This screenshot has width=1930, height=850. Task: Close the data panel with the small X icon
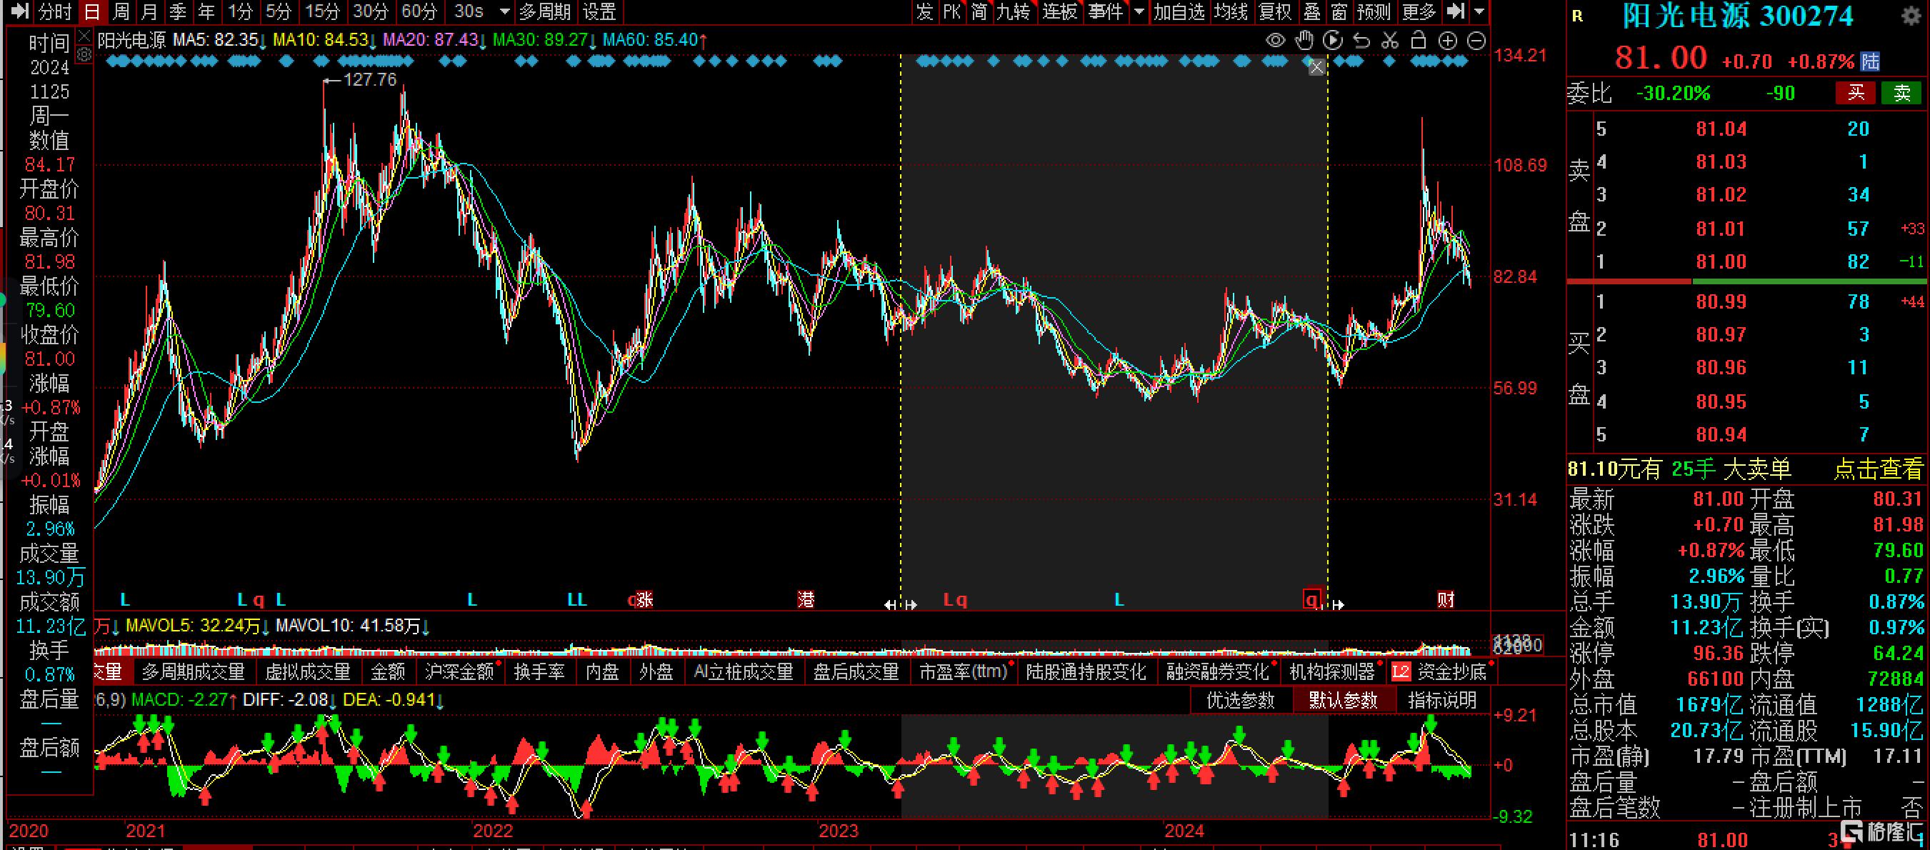[x=84, y=36]
